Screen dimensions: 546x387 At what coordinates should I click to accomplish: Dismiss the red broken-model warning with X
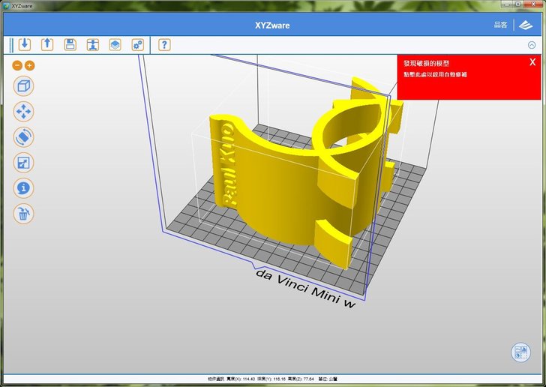pos(532,61)
